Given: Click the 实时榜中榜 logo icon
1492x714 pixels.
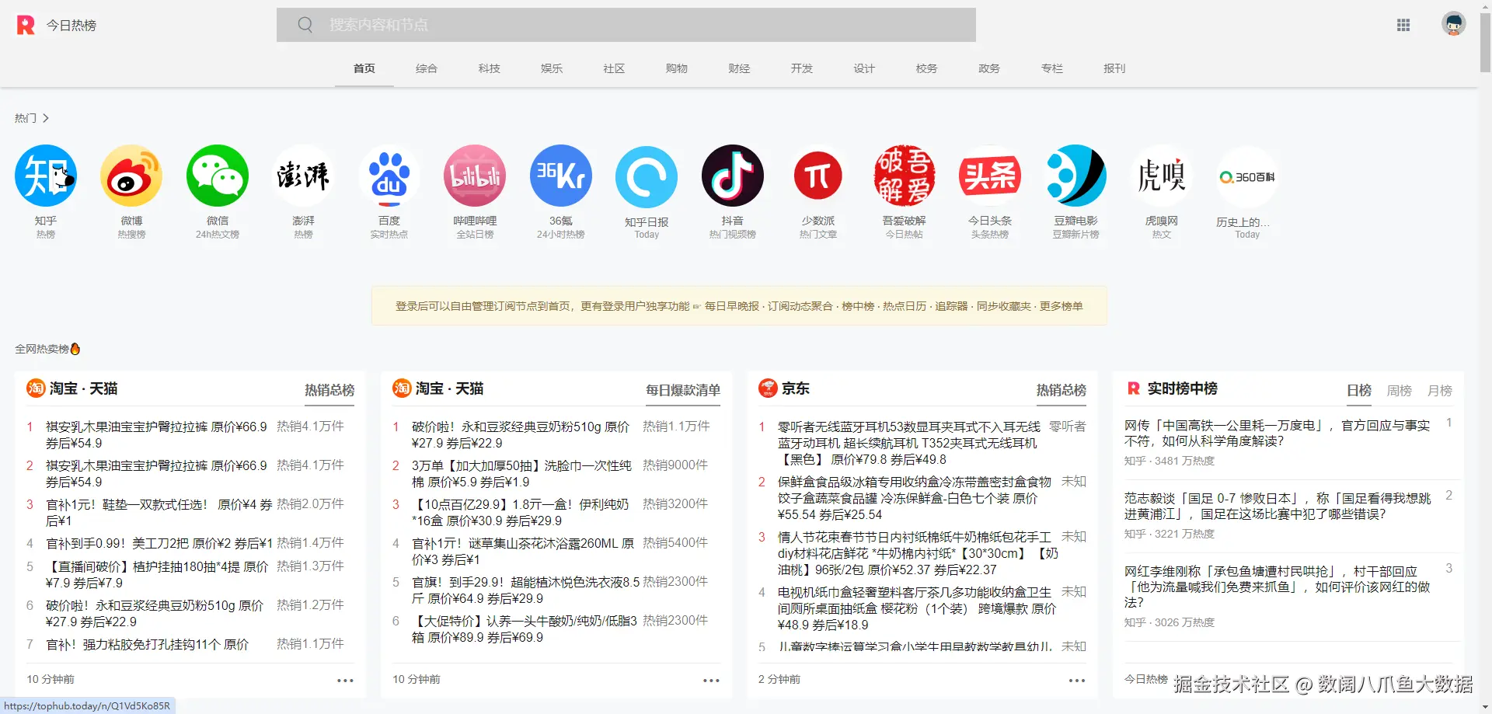Looking at the screenshot, I should click(x=1134, y=388).
